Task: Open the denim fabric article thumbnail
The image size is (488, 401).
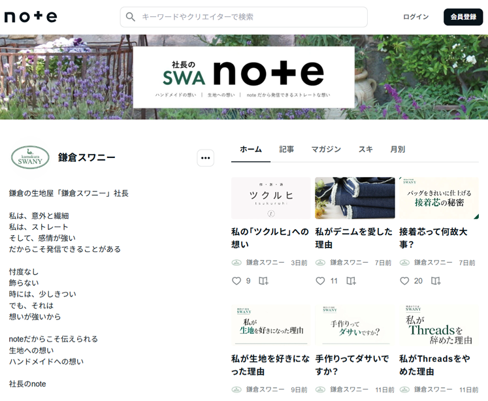Action: (355, 198)
